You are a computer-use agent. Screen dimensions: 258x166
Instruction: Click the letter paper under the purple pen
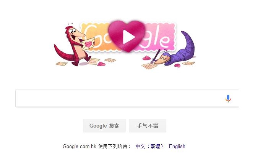pos(149,66)
